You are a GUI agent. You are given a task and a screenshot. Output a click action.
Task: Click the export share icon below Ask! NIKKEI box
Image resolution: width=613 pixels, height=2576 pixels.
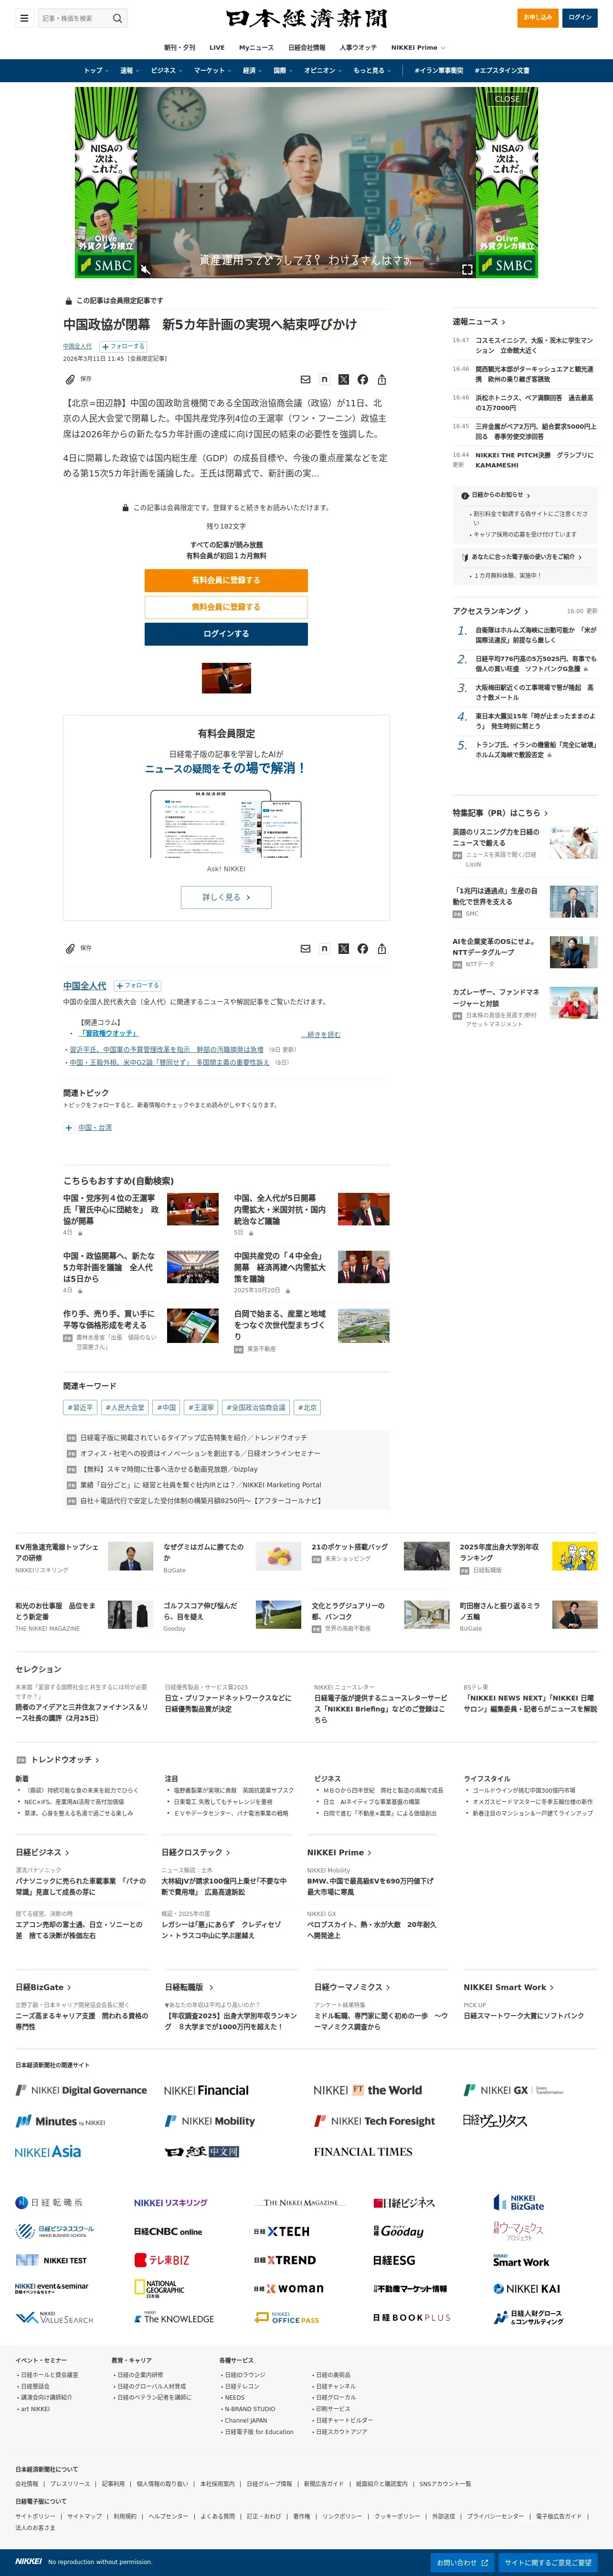(x=381, y=948)
